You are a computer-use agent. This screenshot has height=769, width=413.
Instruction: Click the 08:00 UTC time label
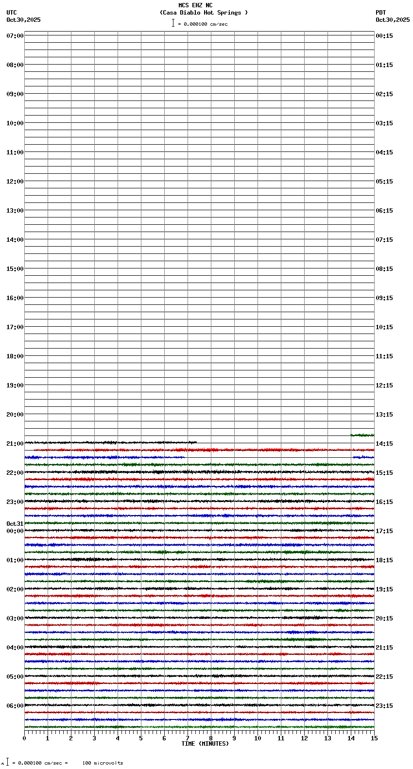click(x=15, y=65)
